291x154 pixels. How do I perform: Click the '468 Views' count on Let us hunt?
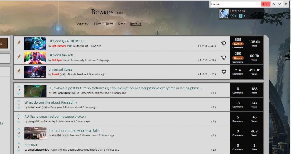[x=254, y=133]
